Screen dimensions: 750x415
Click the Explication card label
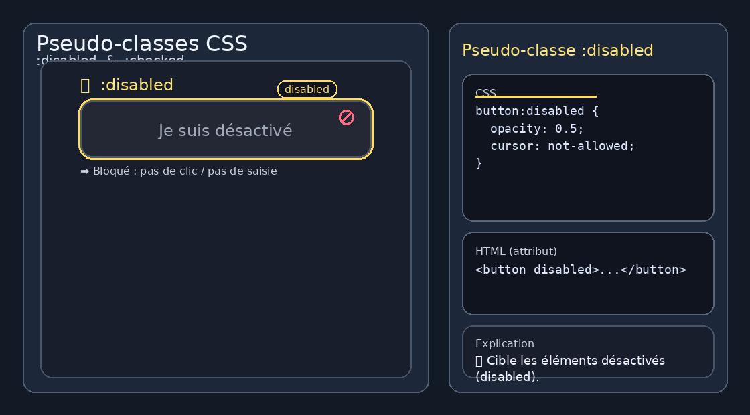click(504, 343)
